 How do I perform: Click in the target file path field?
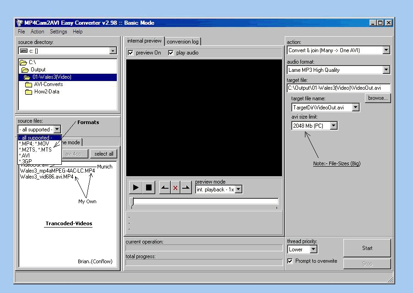(338, 88)
